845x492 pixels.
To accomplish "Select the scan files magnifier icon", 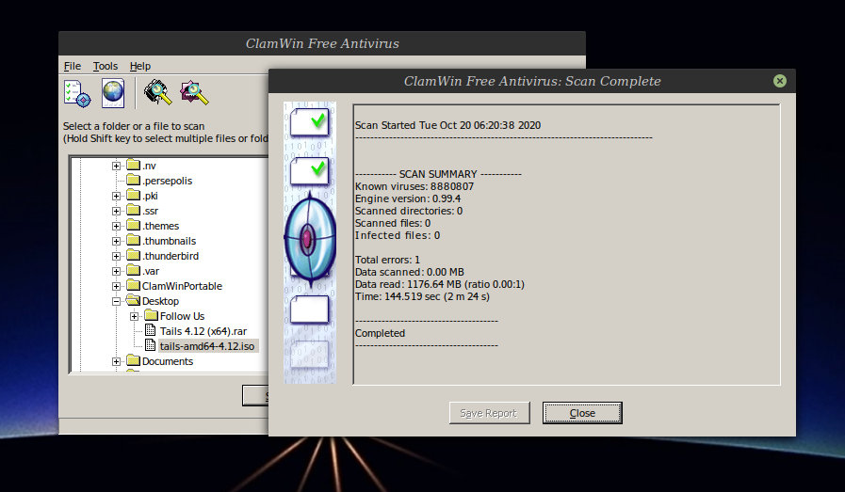I will [x=194, y=92].
